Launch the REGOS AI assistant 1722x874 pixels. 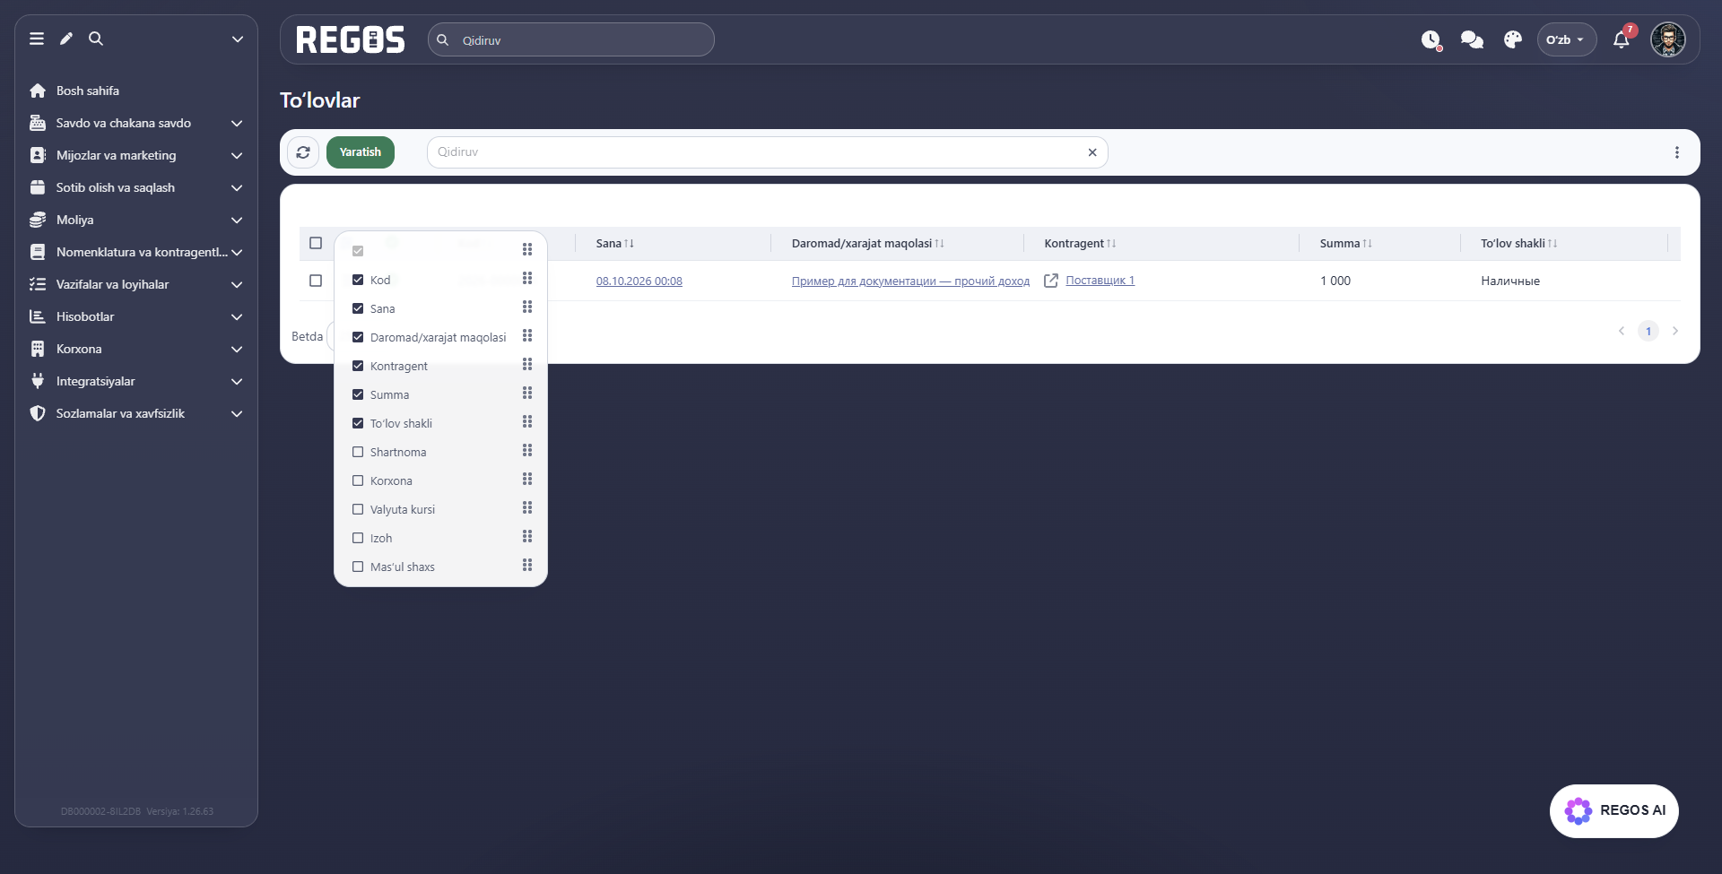1614,810
